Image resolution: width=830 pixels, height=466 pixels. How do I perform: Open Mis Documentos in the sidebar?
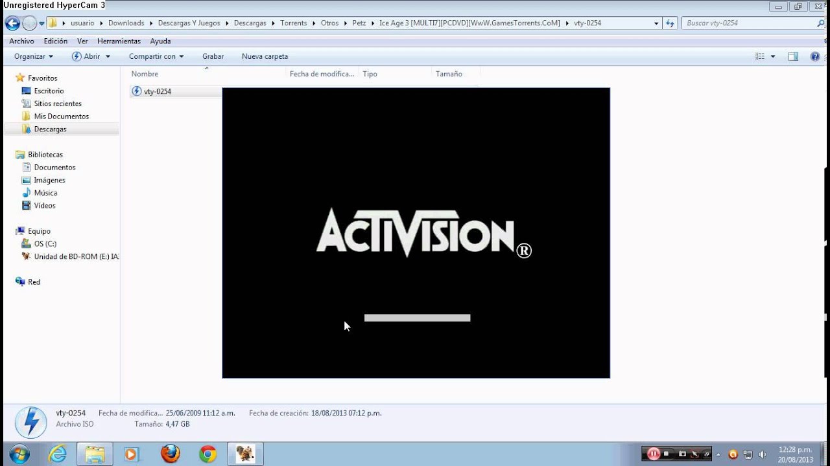[61, 116]
